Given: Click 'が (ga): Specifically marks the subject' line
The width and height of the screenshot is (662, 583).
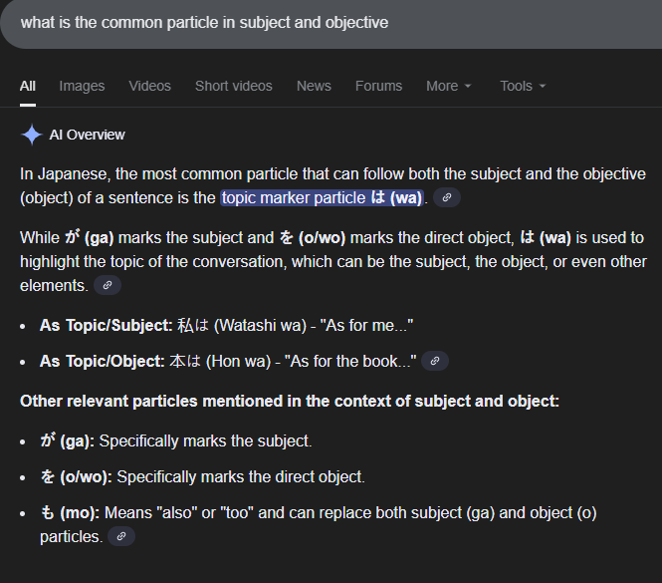Looking at the screenshot, I should pyautogui.click(x=175, y=440).
